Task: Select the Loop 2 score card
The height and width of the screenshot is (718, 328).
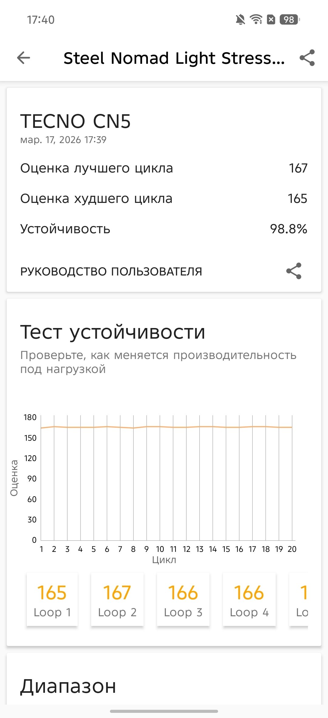Action: [117, 599]
